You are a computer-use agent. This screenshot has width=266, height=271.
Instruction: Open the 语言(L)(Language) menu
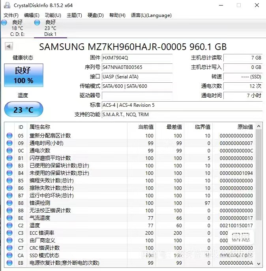coord(151,15)
